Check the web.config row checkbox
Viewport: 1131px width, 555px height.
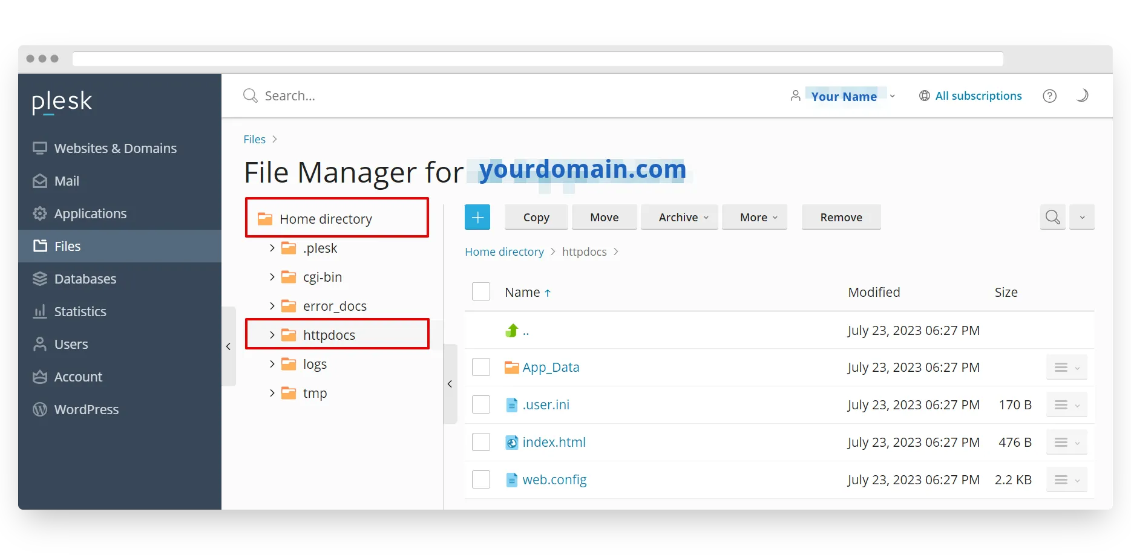click(481, 479)
